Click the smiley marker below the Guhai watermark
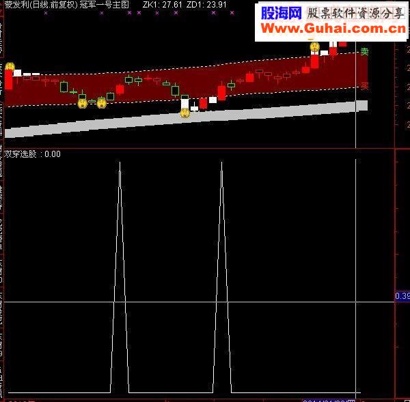This screenshot has width=410, height=402. (x=315, y=47)
